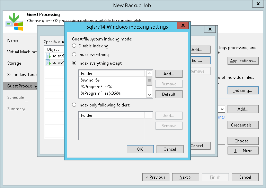This screenshot has height=188, width=266.
Task: Select Index everything except option
Action: tap(74, 63)
